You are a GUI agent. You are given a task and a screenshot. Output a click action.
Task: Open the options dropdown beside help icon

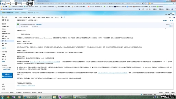170,18
